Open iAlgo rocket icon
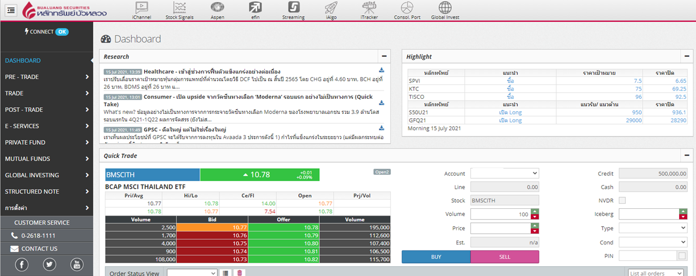Screen dimensions: 696x276 point(331,10)
